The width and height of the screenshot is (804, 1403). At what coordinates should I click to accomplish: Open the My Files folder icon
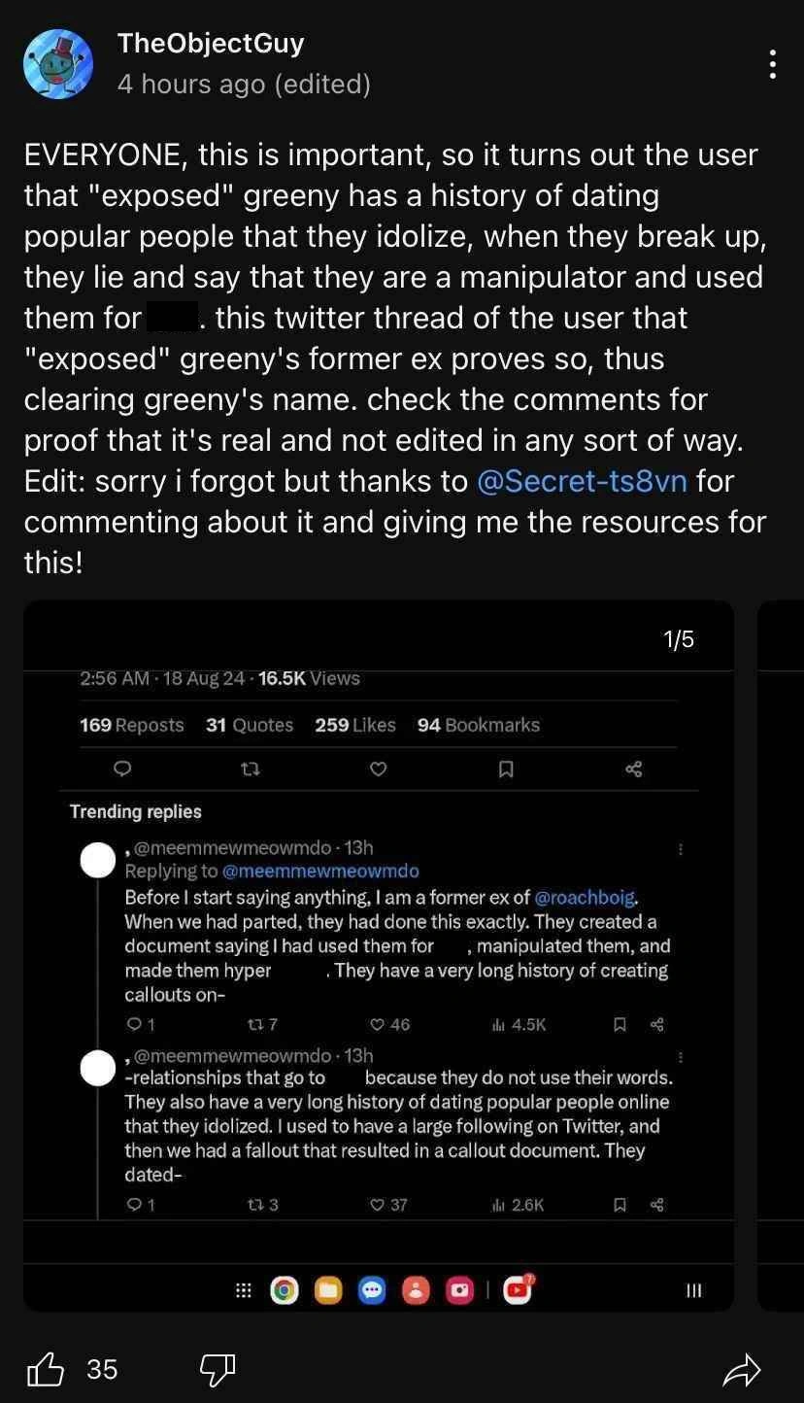328,1290
